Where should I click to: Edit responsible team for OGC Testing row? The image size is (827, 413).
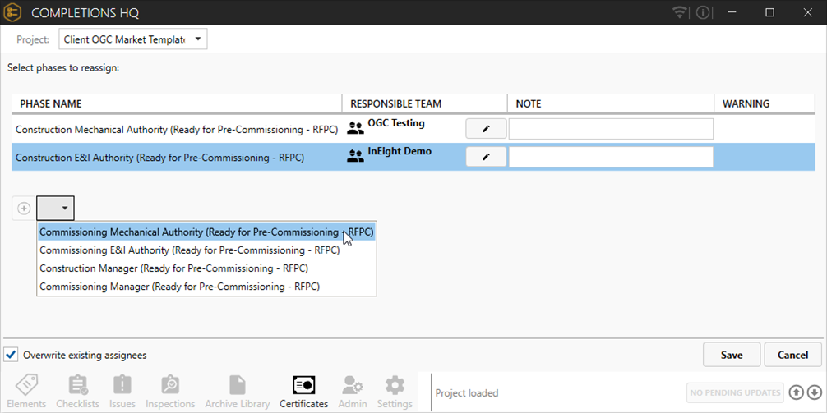click(x=486, y=129)
